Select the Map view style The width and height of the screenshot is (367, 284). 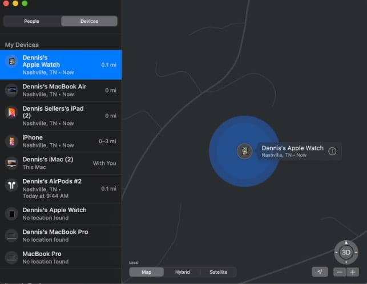(x=147, y=272)
